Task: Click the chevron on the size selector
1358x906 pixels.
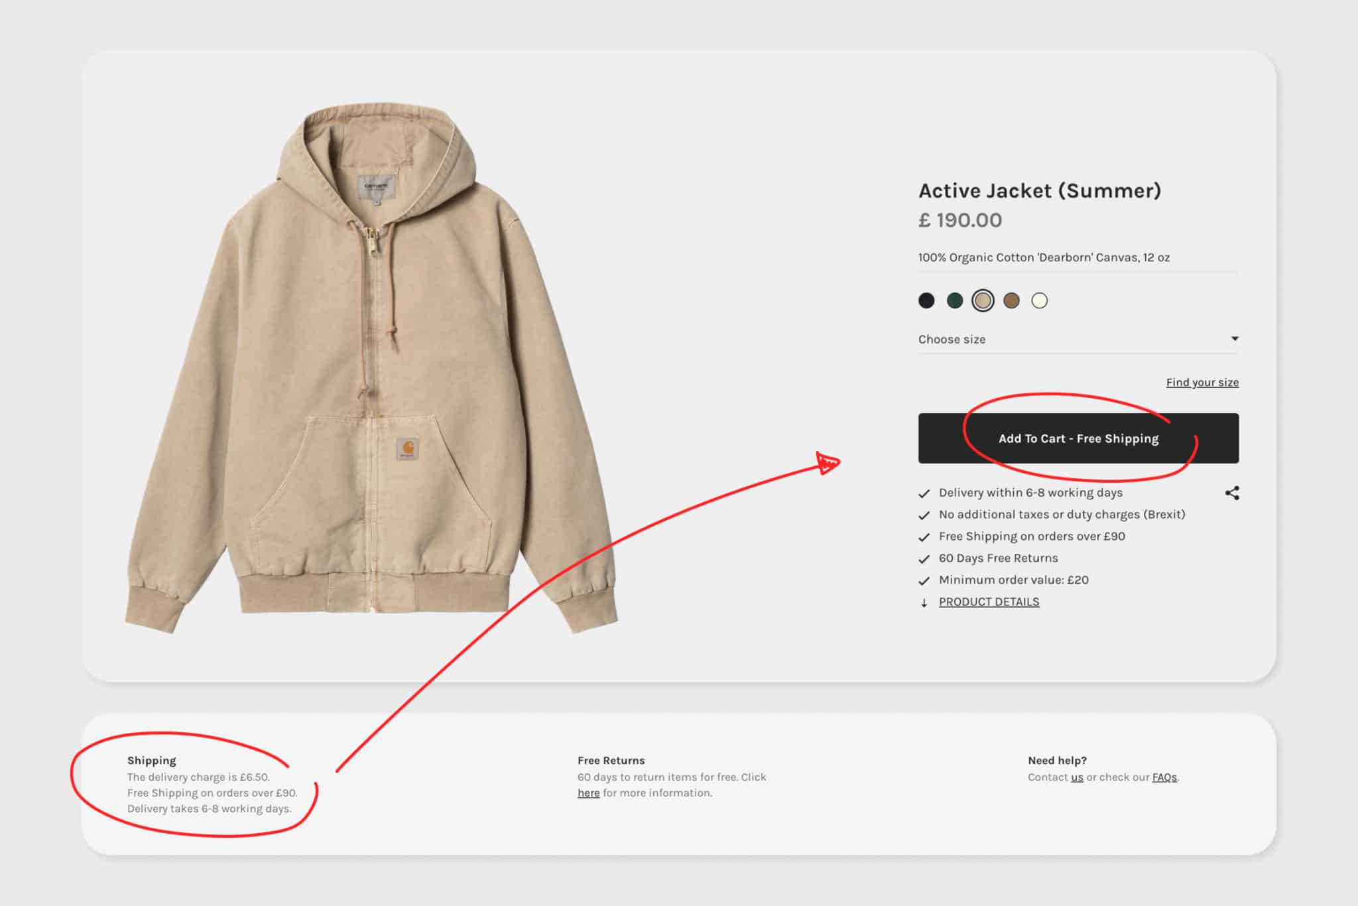Action: click(1235, 338)
